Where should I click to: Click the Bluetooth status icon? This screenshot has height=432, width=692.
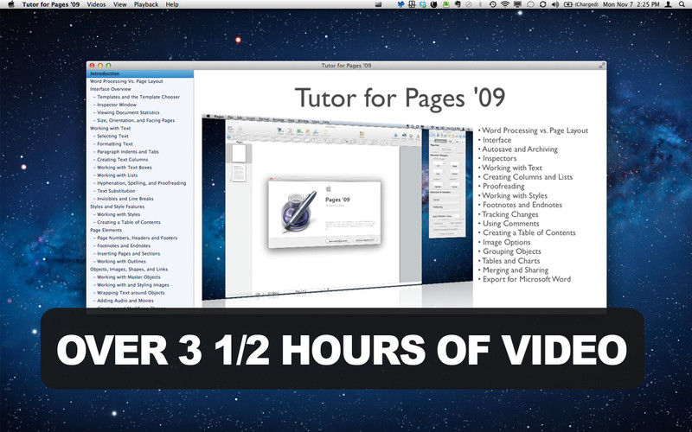click(480, 4)
